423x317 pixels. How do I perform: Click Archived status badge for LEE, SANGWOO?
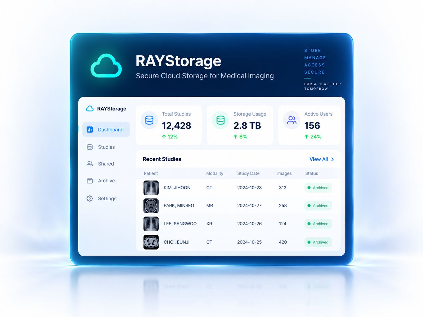click(318, 224)
